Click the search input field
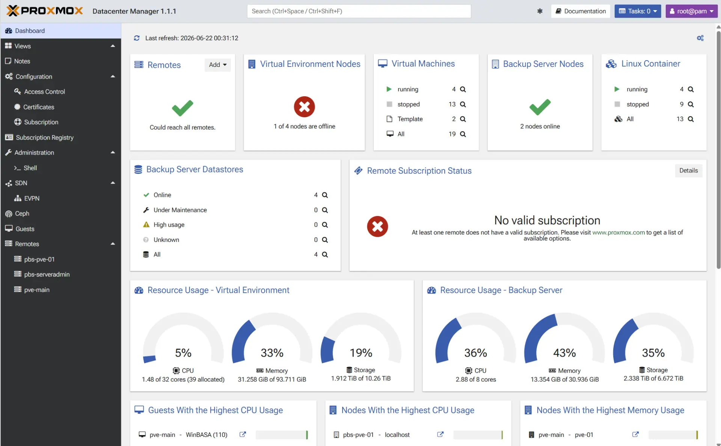Viewport: 721px width, 446px height. [359, 11]
